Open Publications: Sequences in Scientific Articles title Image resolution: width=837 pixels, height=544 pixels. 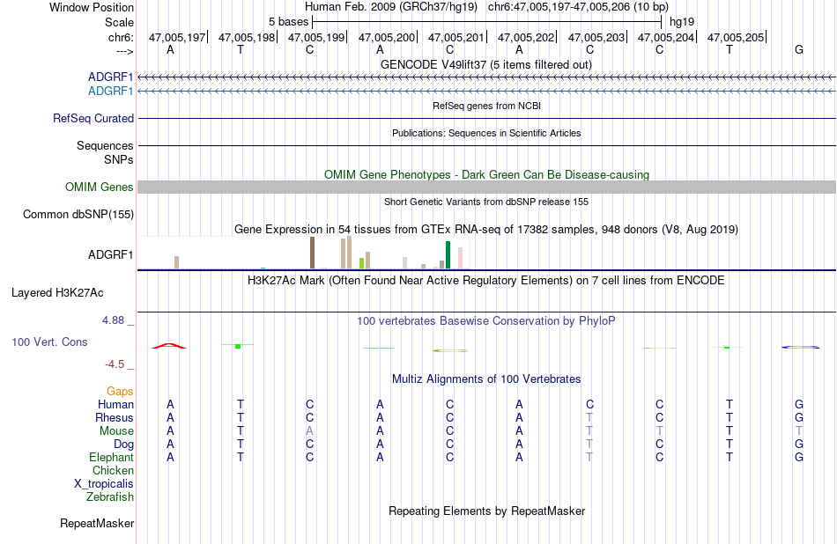pyautogui.click(x=486, y=133)
